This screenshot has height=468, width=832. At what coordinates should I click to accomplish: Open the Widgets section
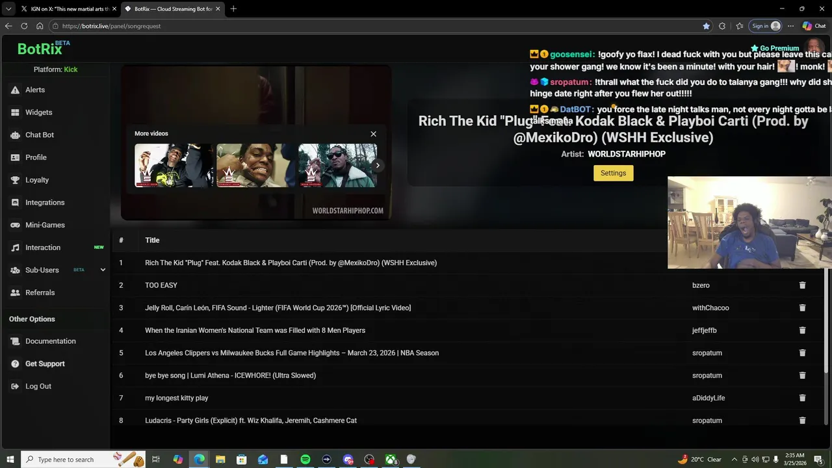[38, 112]
